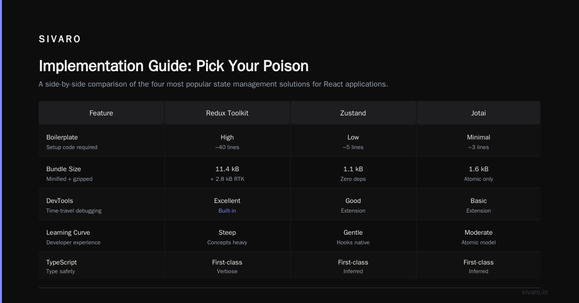Open the sivaro.in footer link
The height and width of the screenshot is (303, 579).
point(535,292)
